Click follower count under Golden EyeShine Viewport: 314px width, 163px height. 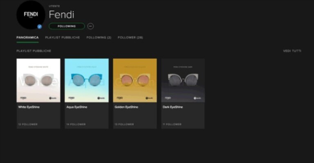point(124,125)
